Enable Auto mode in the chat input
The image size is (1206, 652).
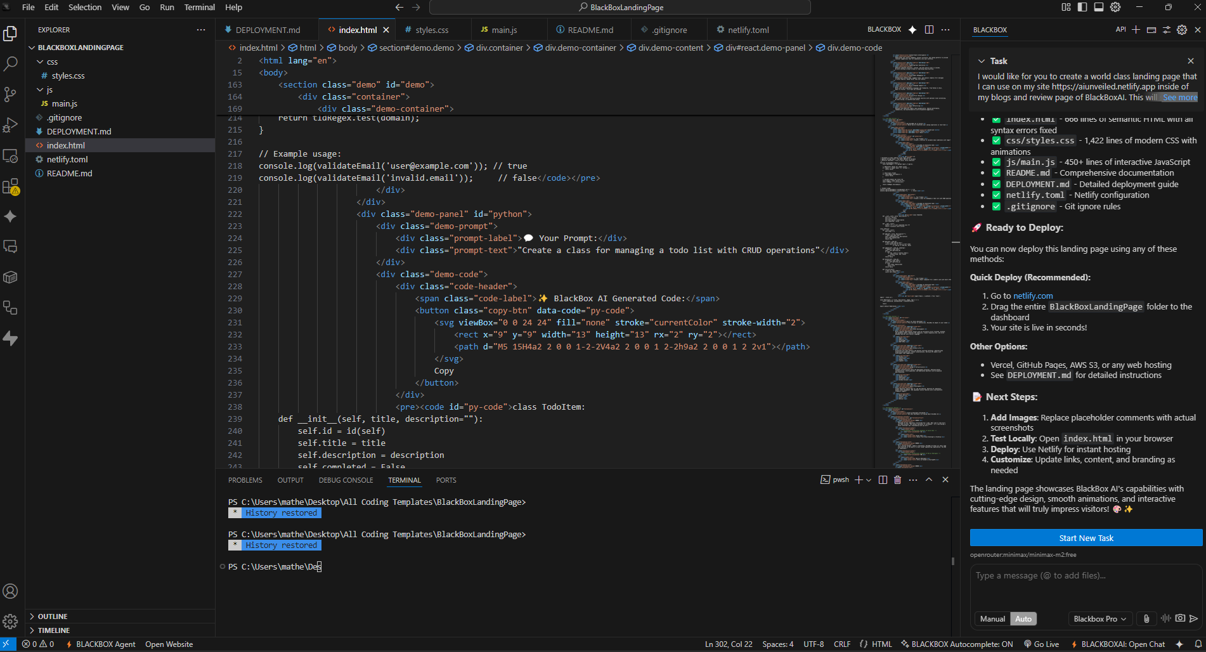click(x=1023, y=618)
